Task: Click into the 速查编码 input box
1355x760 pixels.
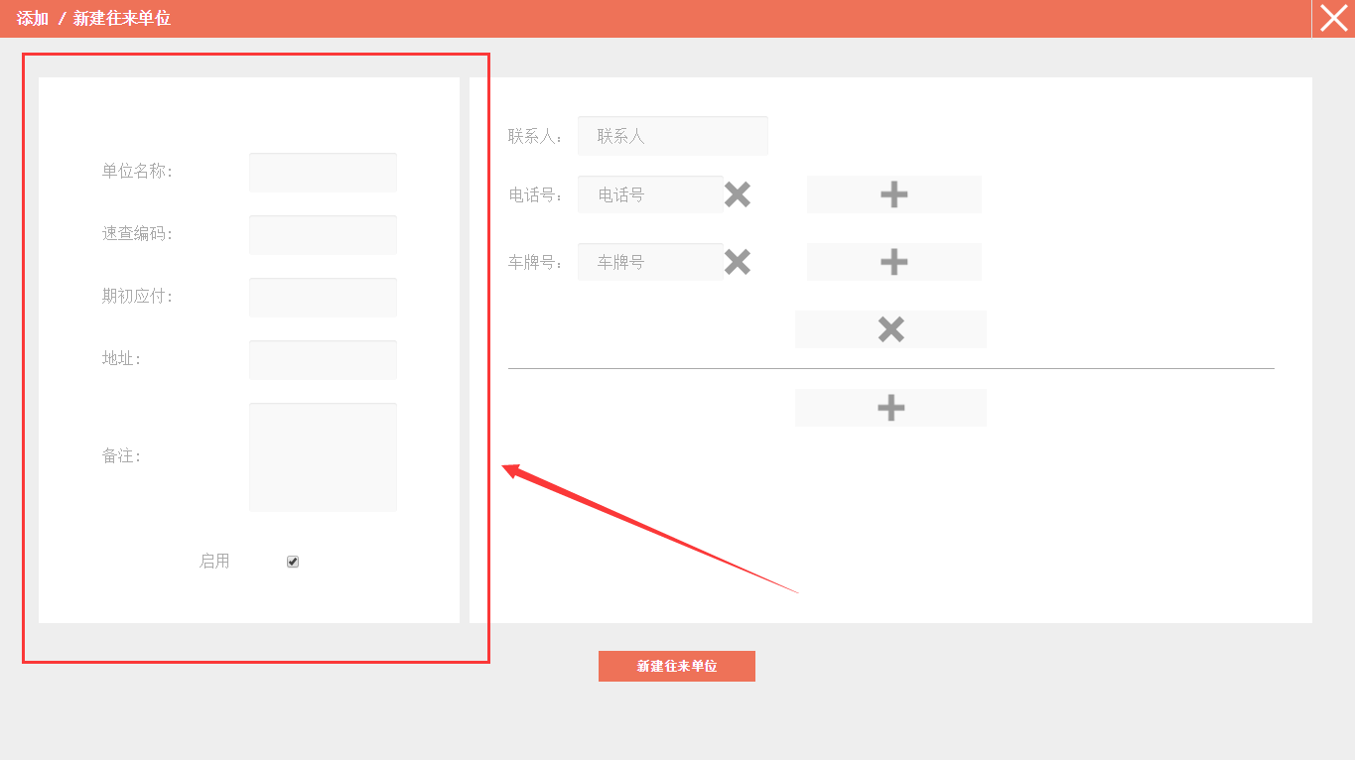Action: 323,235
